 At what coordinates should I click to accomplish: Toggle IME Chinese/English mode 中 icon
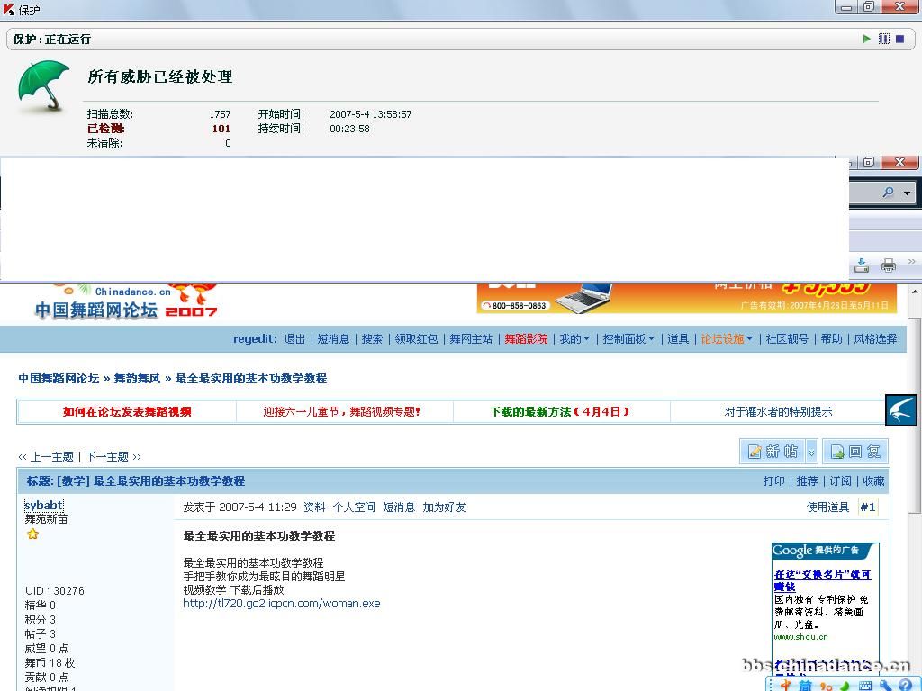coord(784,686)
